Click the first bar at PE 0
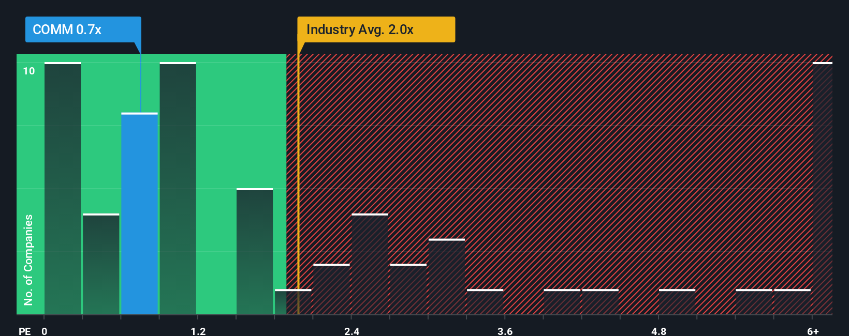 click(x=63, y=188)
